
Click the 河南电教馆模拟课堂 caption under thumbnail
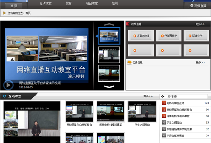pyautogui.click(x=111, y=125)
